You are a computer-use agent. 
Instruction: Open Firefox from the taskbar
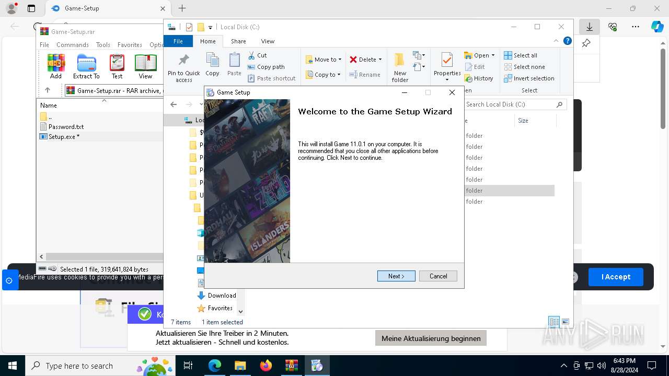pos(266,366)
